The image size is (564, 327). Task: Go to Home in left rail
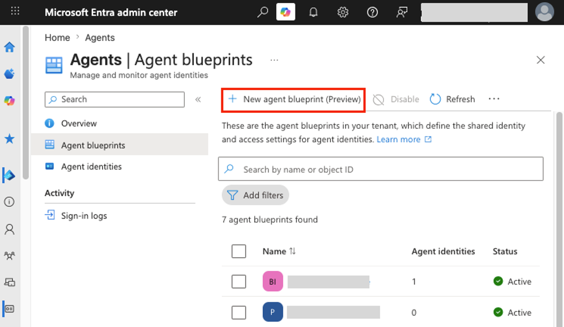pyautogui.click(x=10, y=47)
